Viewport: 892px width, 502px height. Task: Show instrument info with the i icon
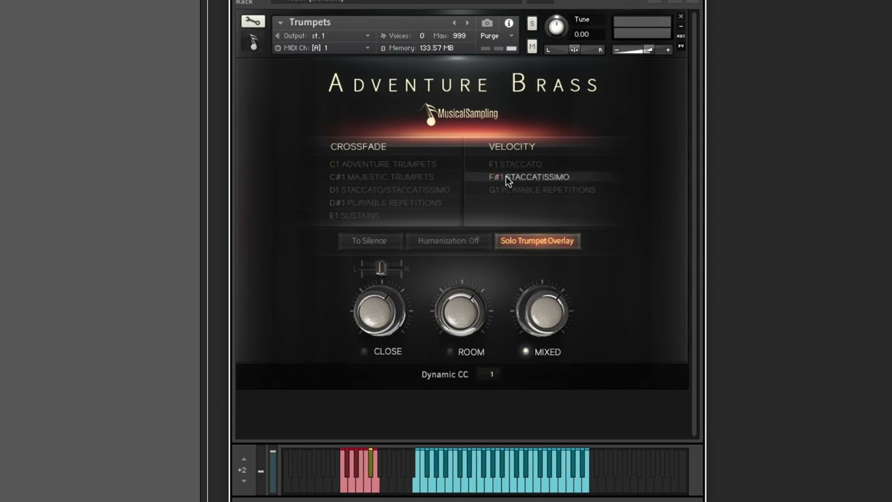509,23
